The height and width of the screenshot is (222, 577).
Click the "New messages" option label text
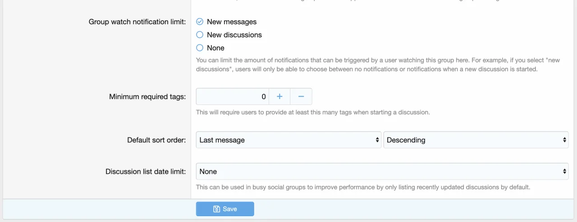(x=232, y=22)
